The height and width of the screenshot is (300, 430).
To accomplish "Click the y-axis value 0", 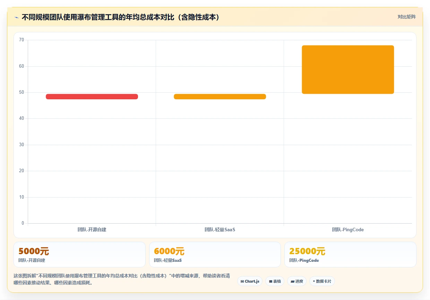I will pos(23,223).
